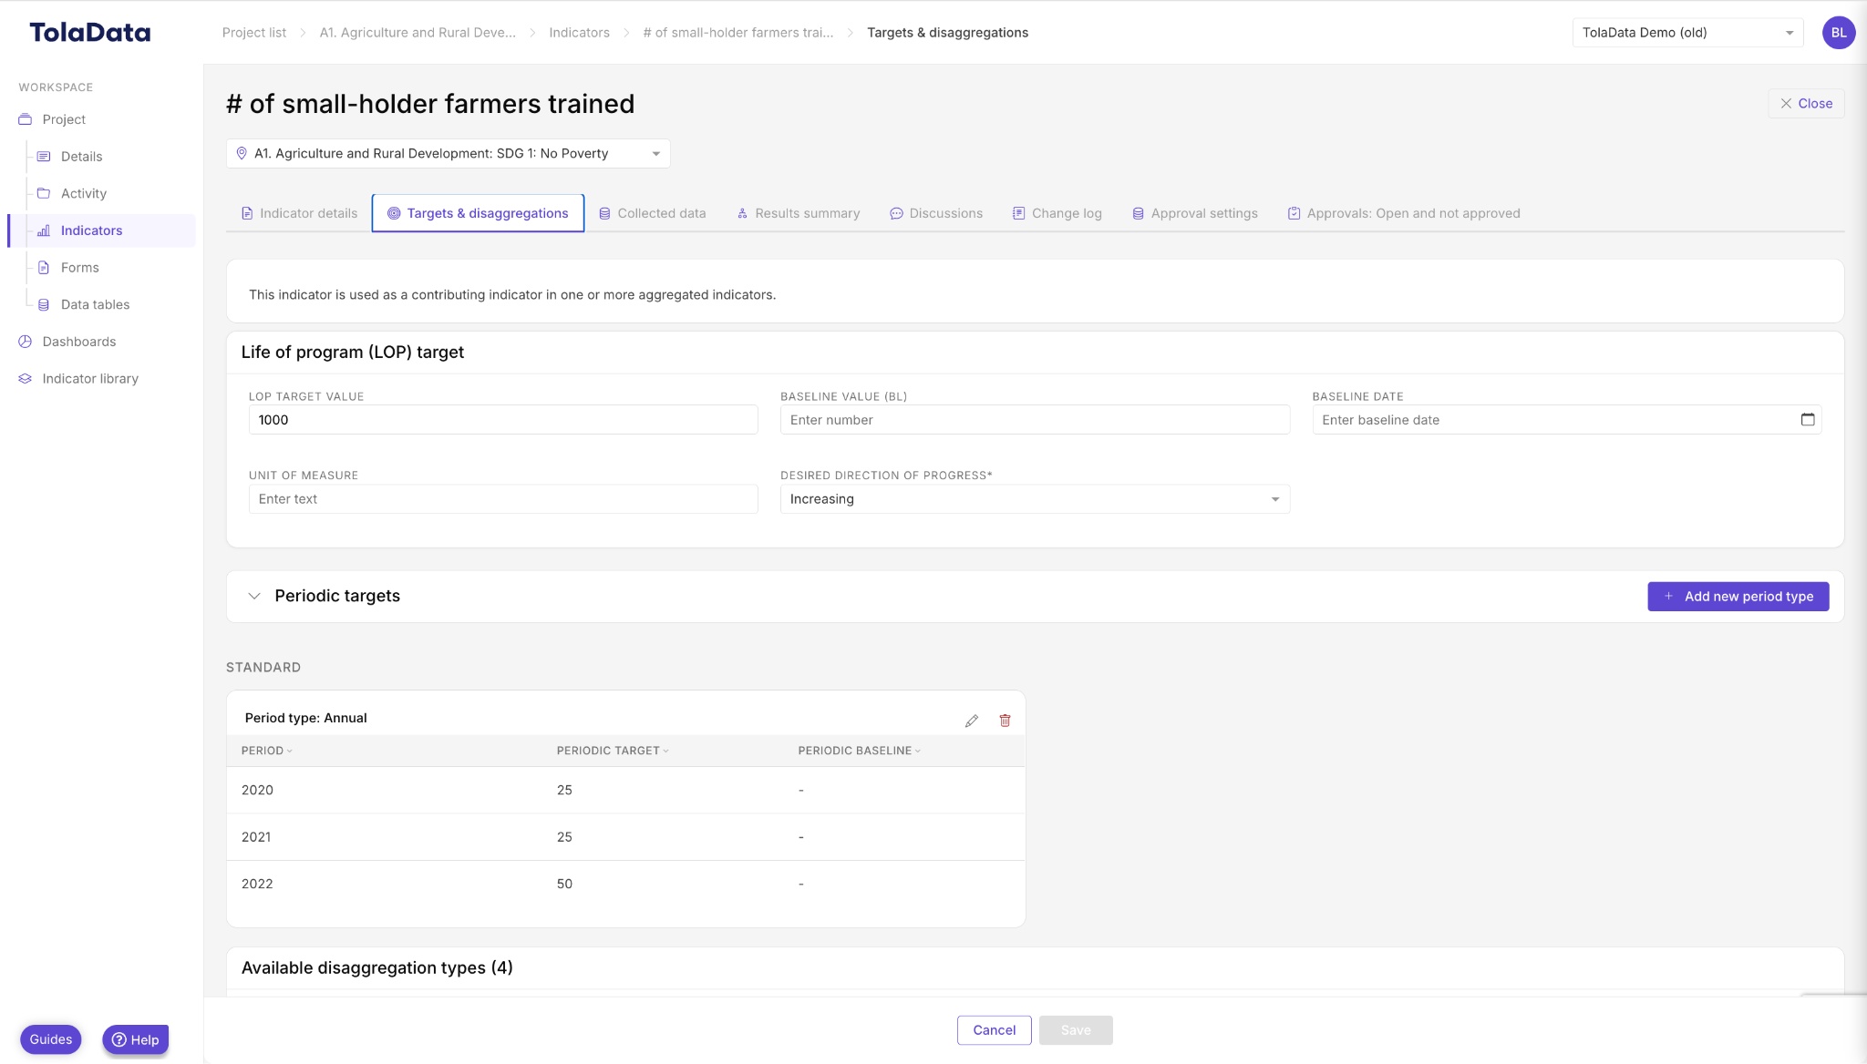Viewport: 1867px width, 1064px height.
Task: Click the 2022 period row
Action: [625, 884]
